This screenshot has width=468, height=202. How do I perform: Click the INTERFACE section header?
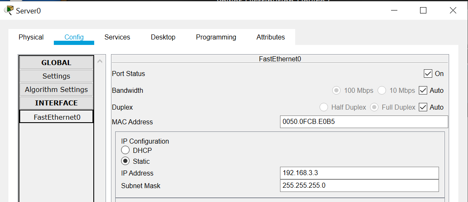[x=56, y=103]
